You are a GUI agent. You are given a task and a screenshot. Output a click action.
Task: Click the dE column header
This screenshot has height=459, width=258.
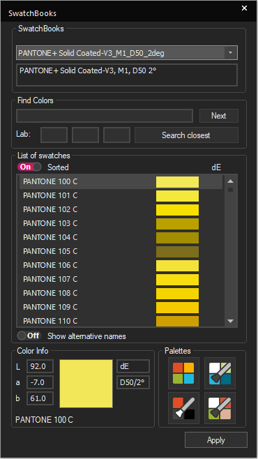click(216, 167)
